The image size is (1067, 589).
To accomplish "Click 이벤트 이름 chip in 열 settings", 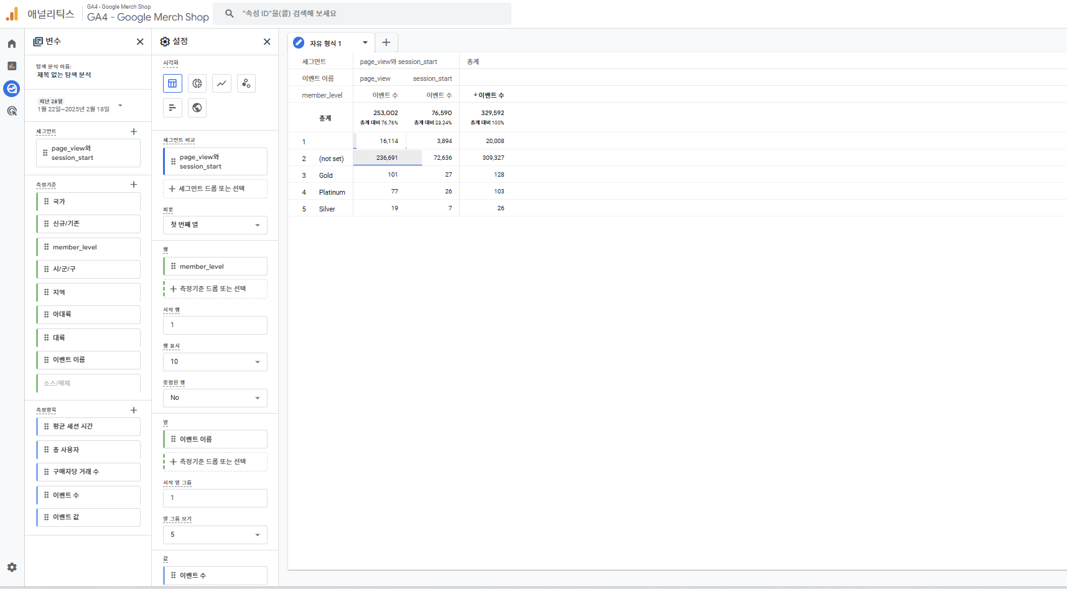I will point(215,439).
